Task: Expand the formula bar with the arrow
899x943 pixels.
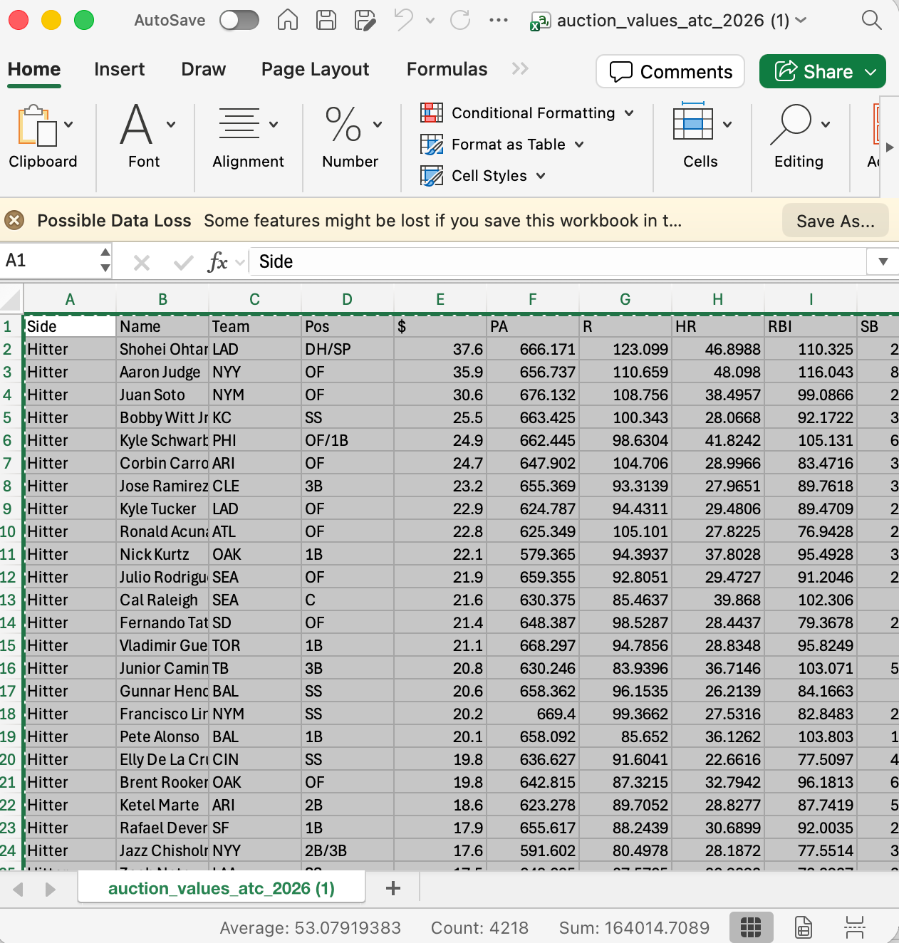Action: (883, 261)
